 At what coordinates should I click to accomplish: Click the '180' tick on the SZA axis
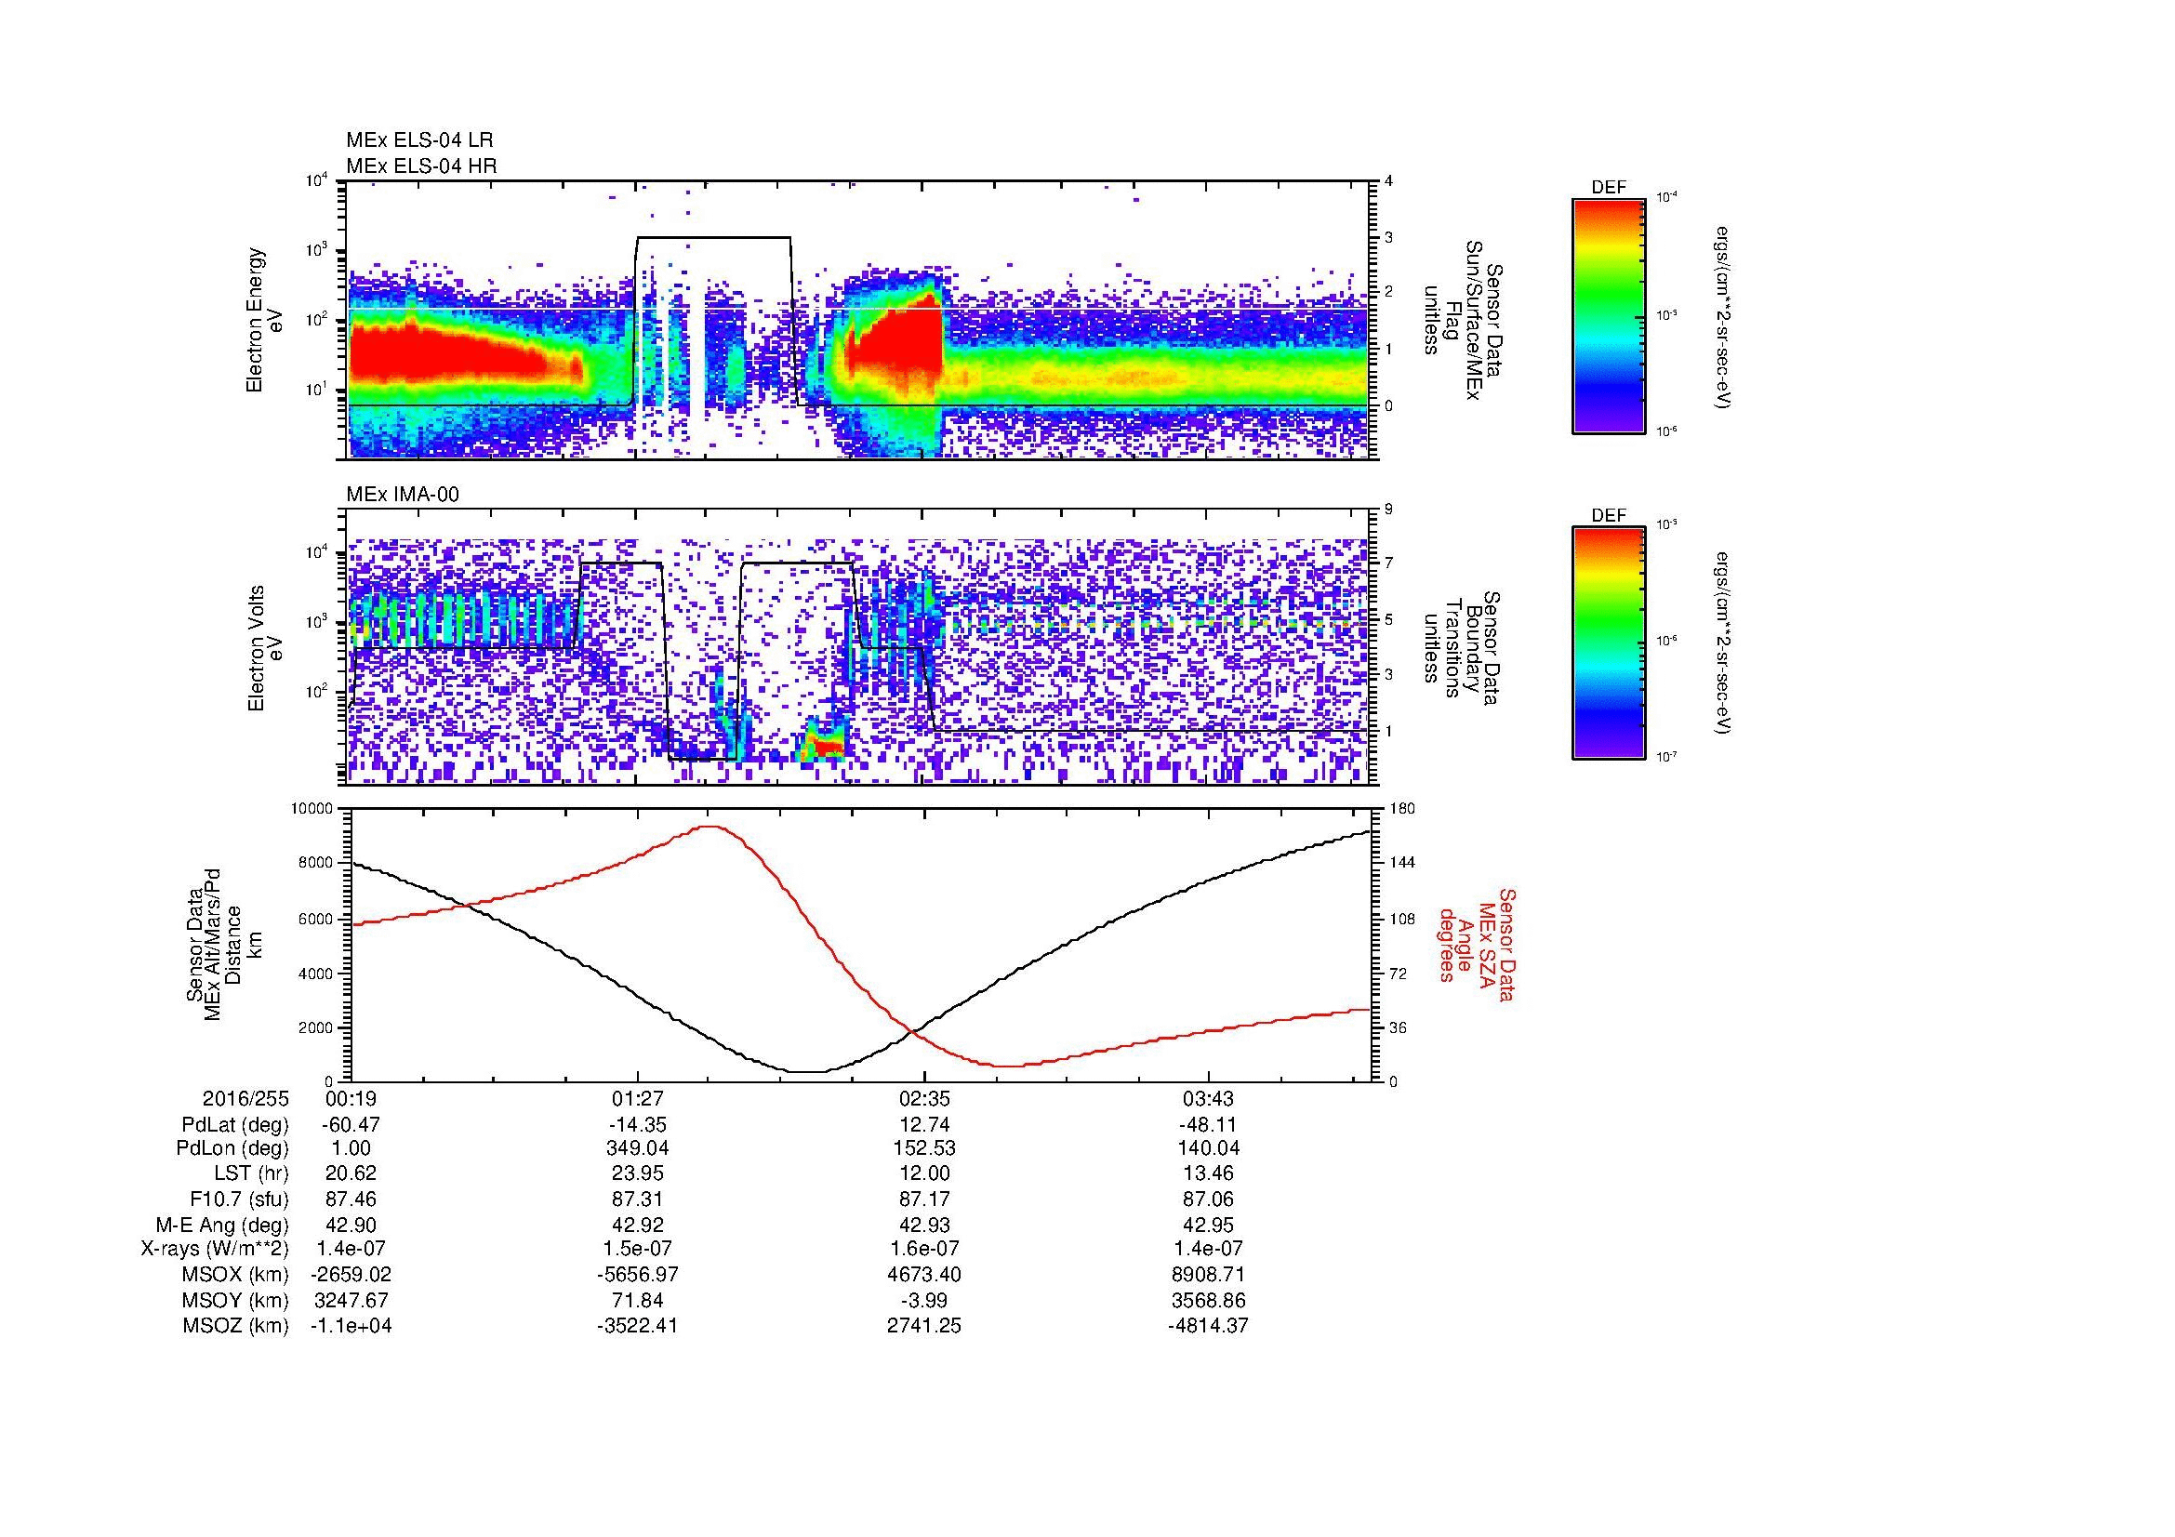(1402, 809)
